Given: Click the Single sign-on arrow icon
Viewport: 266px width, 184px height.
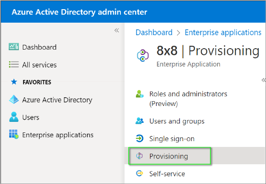Looking at the screenshot, I should coord(140,139).
